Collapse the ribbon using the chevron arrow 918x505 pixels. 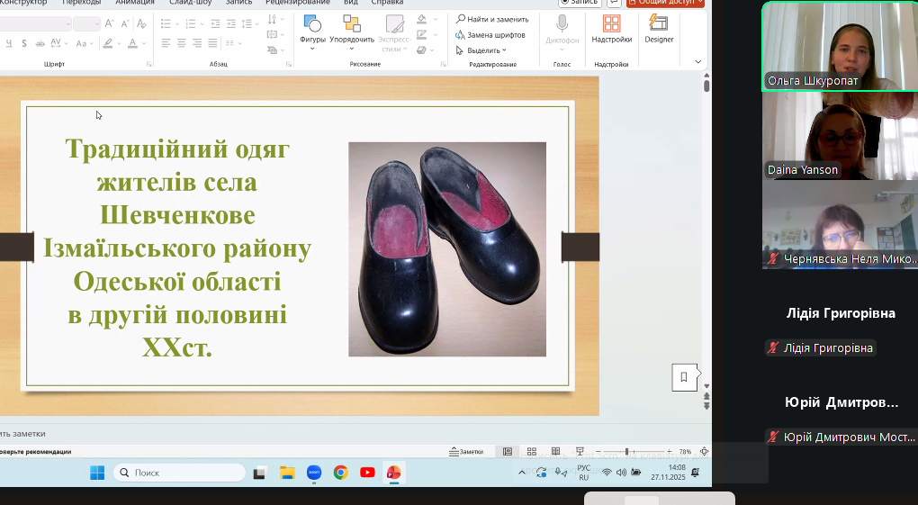coord(698,62)
